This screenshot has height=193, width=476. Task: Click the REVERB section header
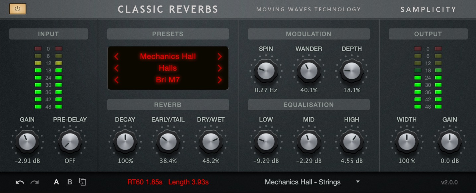168,105
